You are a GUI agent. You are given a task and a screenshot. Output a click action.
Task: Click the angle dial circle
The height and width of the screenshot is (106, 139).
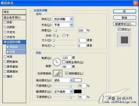coord(57,62)
